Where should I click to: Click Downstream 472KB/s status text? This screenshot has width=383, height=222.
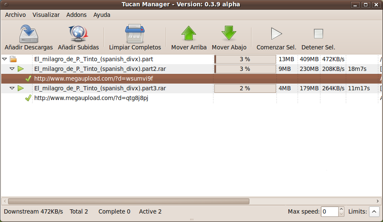coord(33,211)
